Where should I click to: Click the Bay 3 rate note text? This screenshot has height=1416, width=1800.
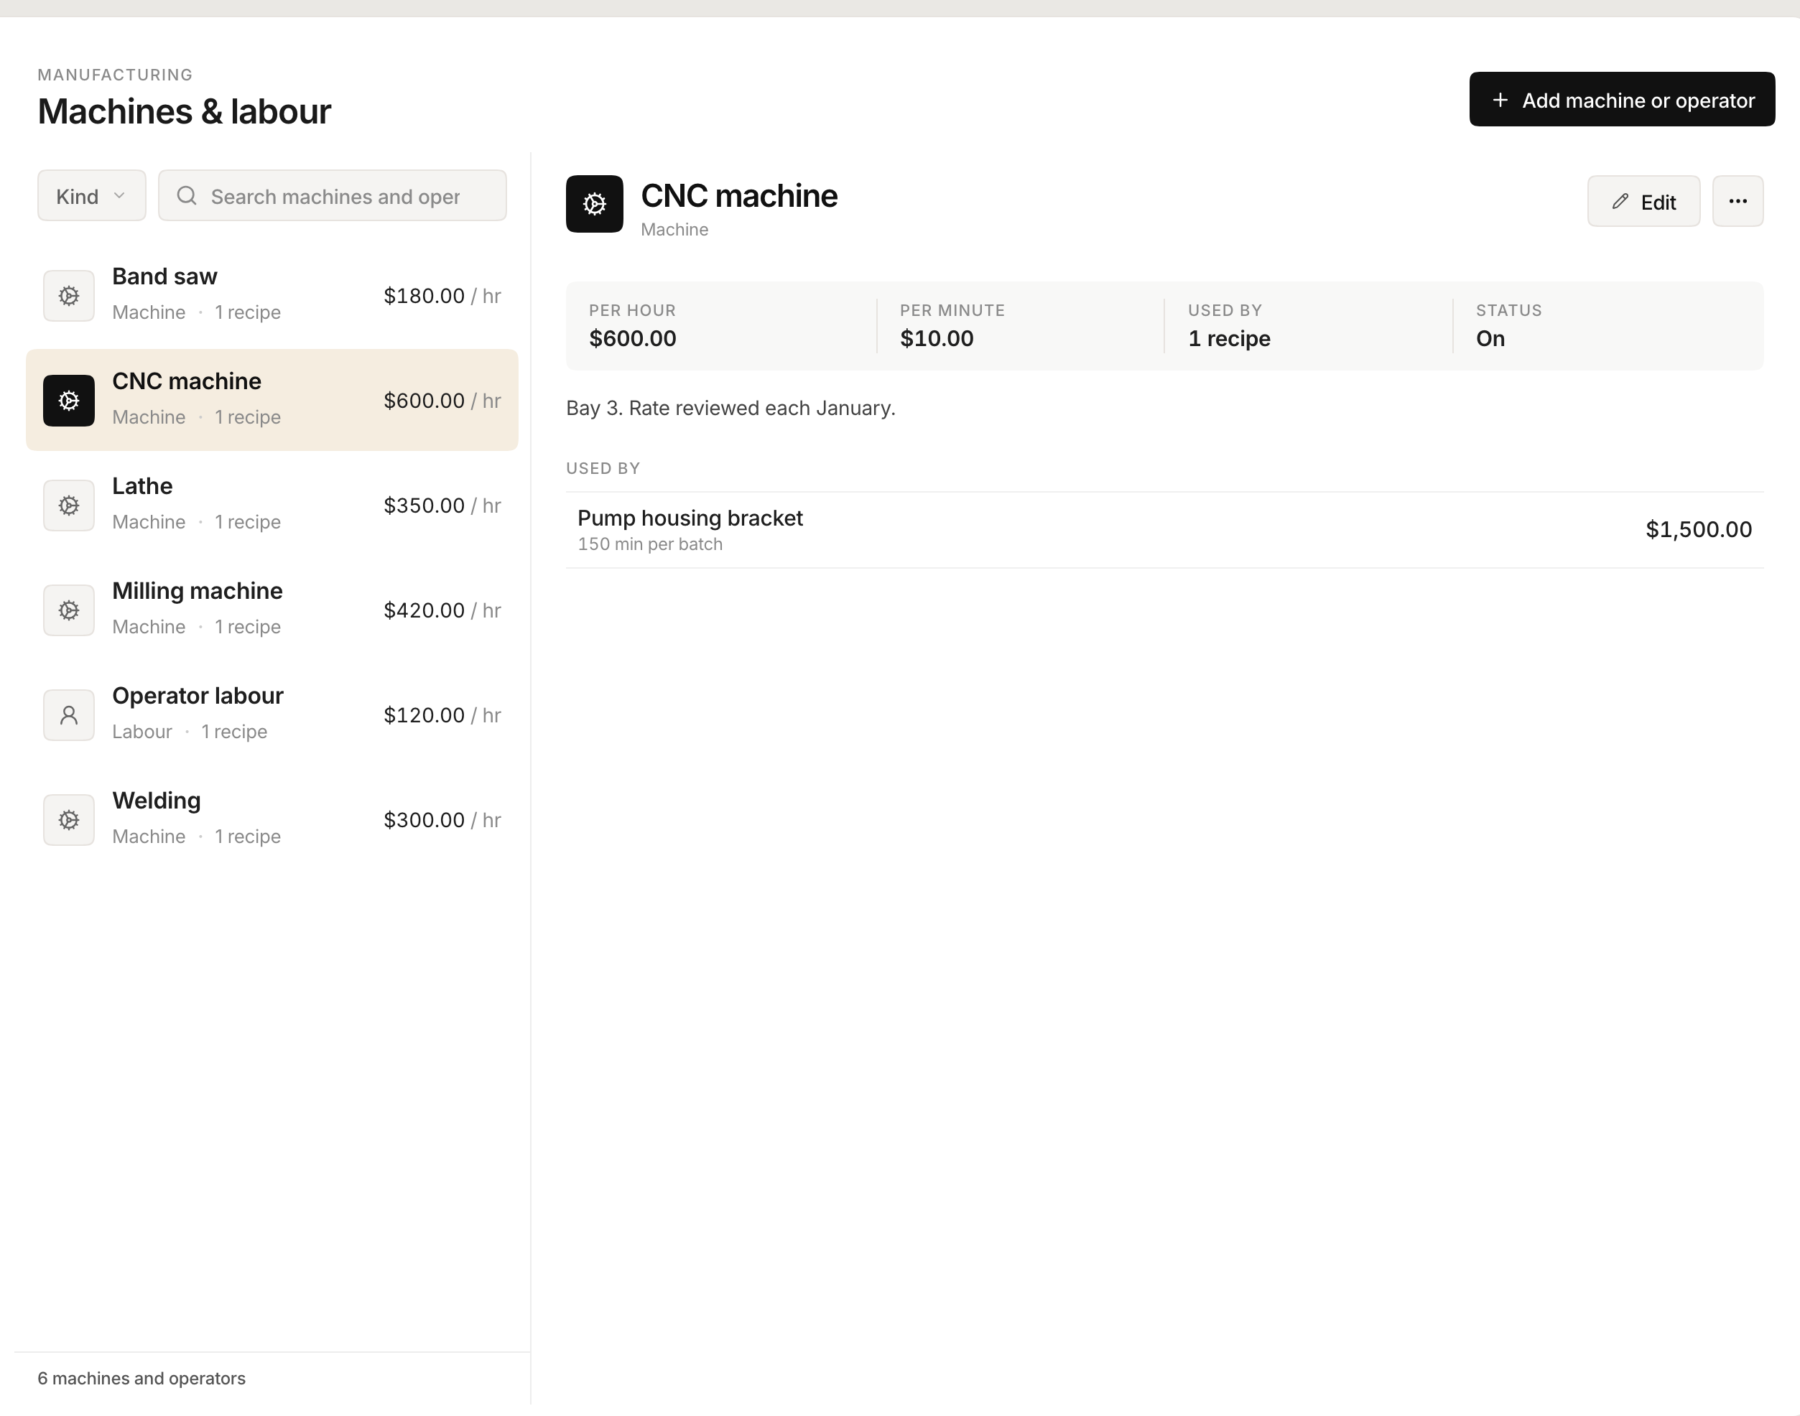point(730,408)
